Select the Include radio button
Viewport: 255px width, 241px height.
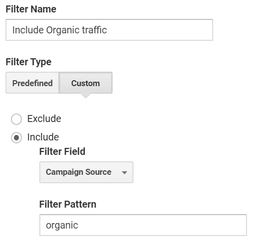(x=16, y=137)
